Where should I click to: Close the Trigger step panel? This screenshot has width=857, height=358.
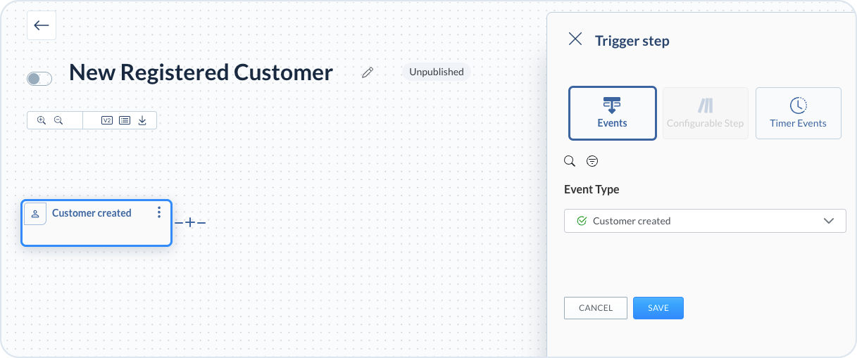pos(575,39)
